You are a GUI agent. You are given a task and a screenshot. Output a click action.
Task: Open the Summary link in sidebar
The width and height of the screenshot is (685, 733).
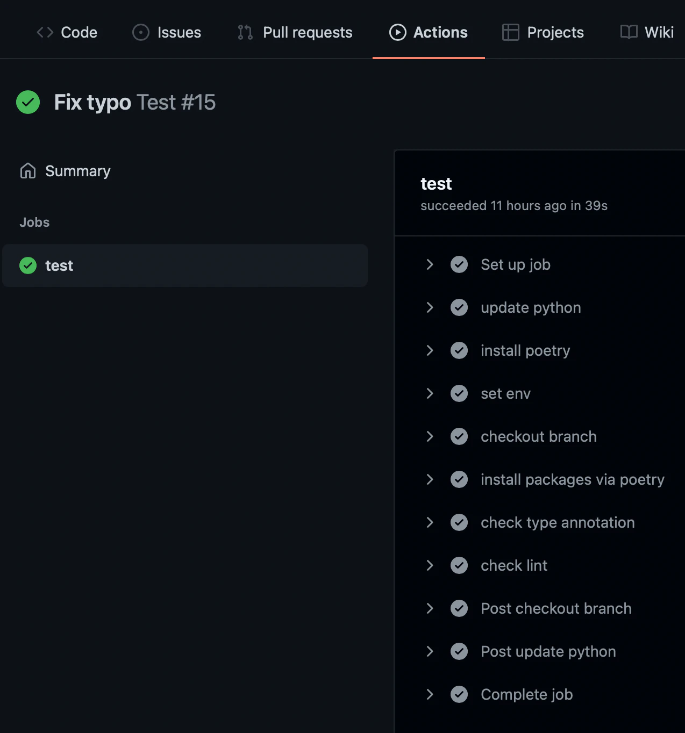77,171
